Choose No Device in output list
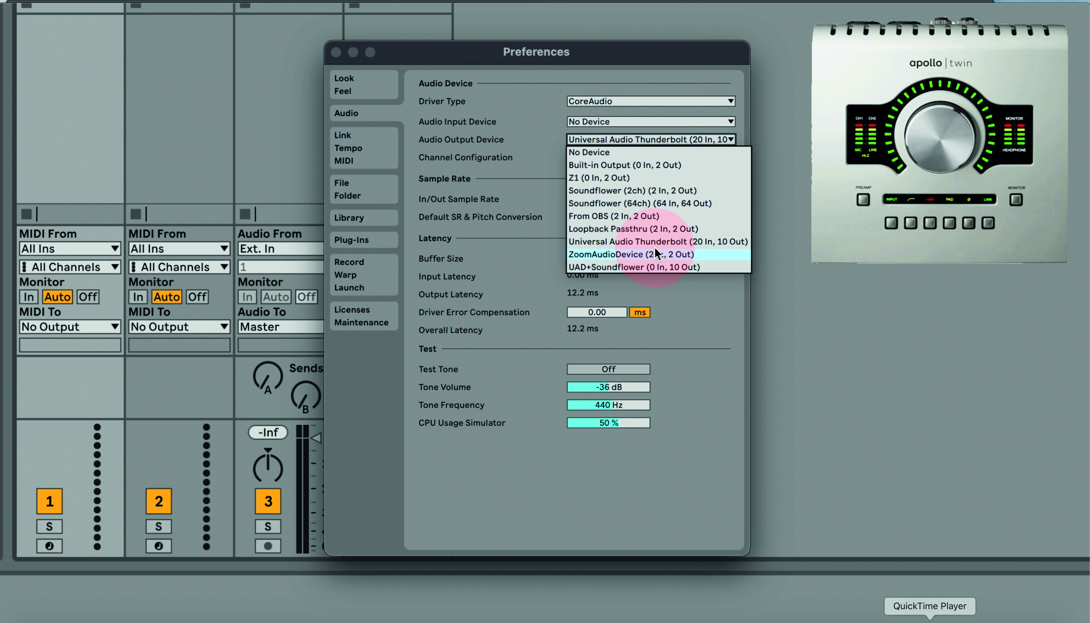The image size is (1090, 623). coord(659,152)
